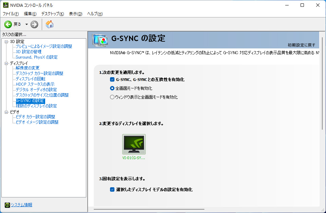The image size is (326, 213).
Task: Uncheck G-SYNC、G-SYNCとの互換性を有効化
Action: pyautogui.click(x=112, y=80)
